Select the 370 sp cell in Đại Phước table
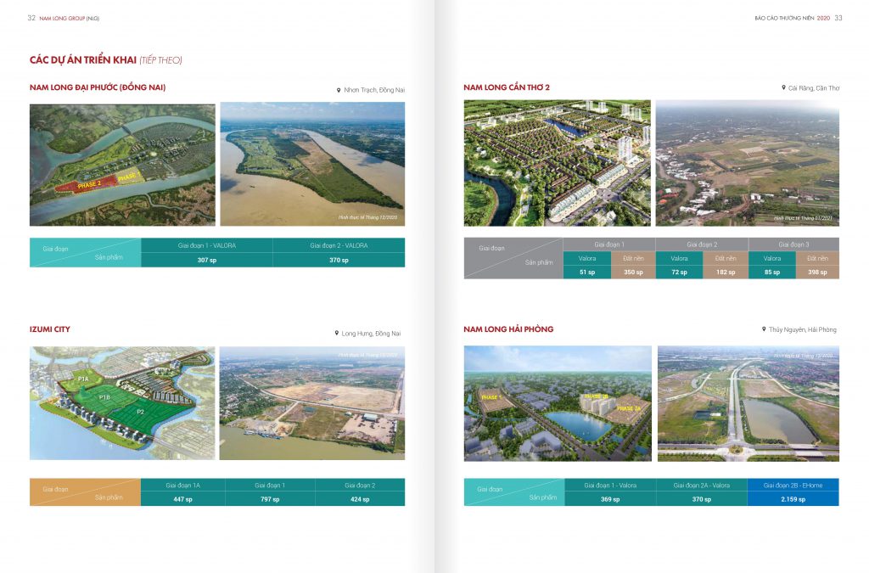This screenshot has width=869, height=573. point(339,260)
